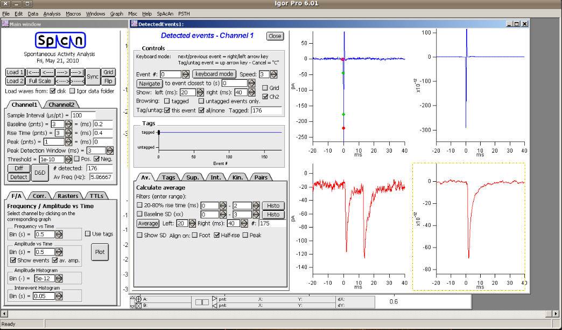The height and width of the screenshot is (330, 562).
Task: Click tag marker at event 0 in Tags plot
Action: [159, 133]
